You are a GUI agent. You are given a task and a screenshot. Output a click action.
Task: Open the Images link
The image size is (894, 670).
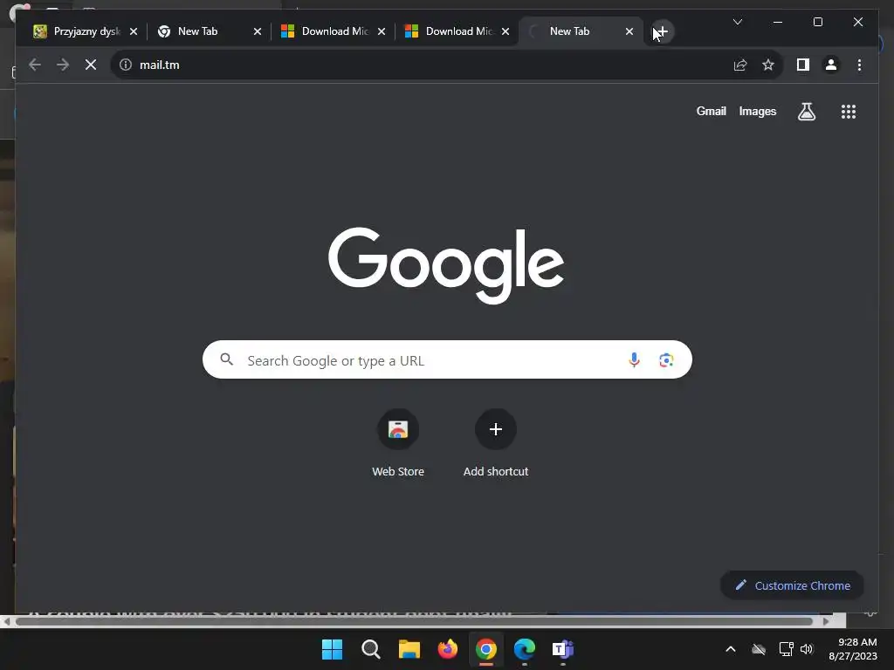757,111
